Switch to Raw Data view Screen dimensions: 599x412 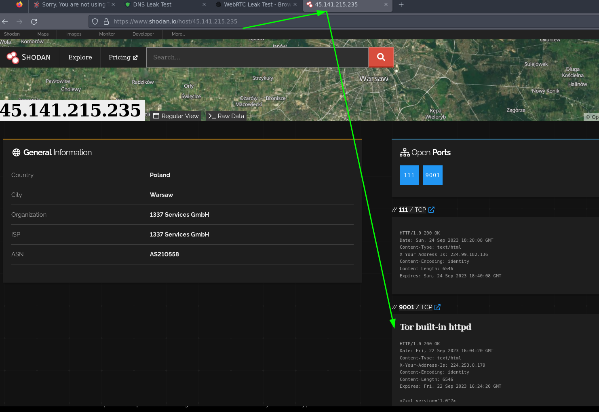pos(226,116)
